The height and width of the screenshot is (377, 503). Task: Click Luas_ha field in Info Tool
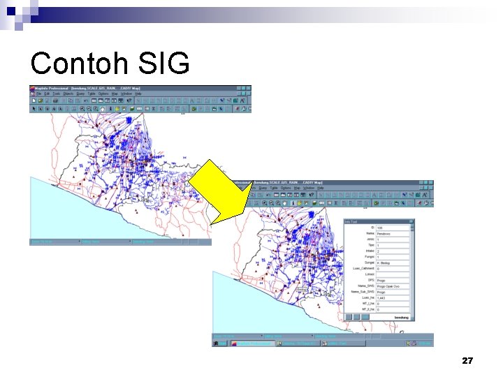pyautogui.click(x=393, y=298)
